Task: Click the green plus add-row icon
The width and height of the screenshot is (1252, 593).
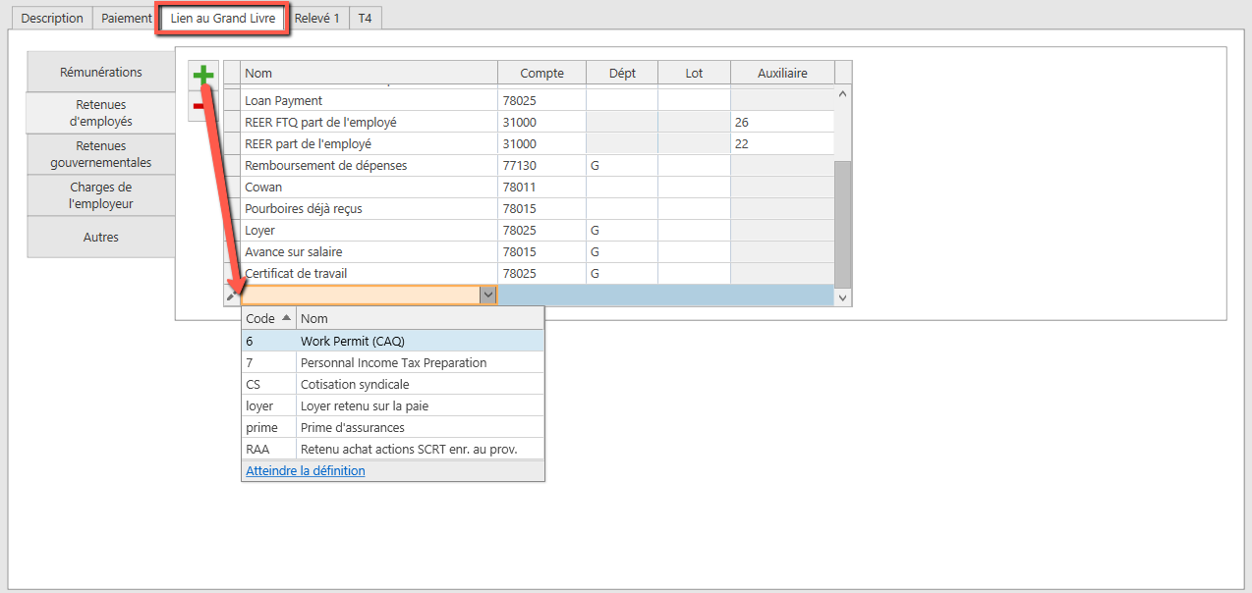Action: coord(203,75)
